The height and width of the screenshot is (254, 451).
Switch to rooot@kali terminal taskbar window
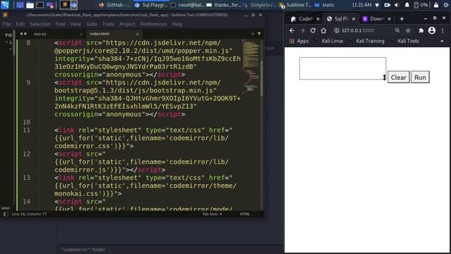click(187, 5)
